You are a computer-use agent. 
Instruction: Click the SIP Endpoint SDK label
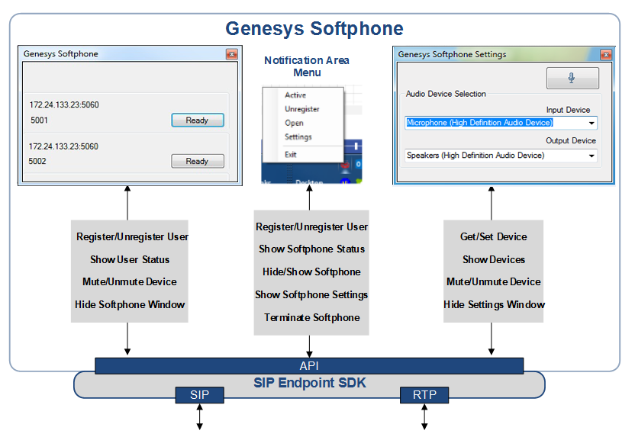[x=309, y=383]
